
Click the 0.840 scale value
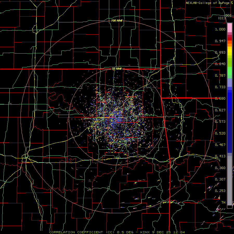pyautogui.click(x=220, y=64)
